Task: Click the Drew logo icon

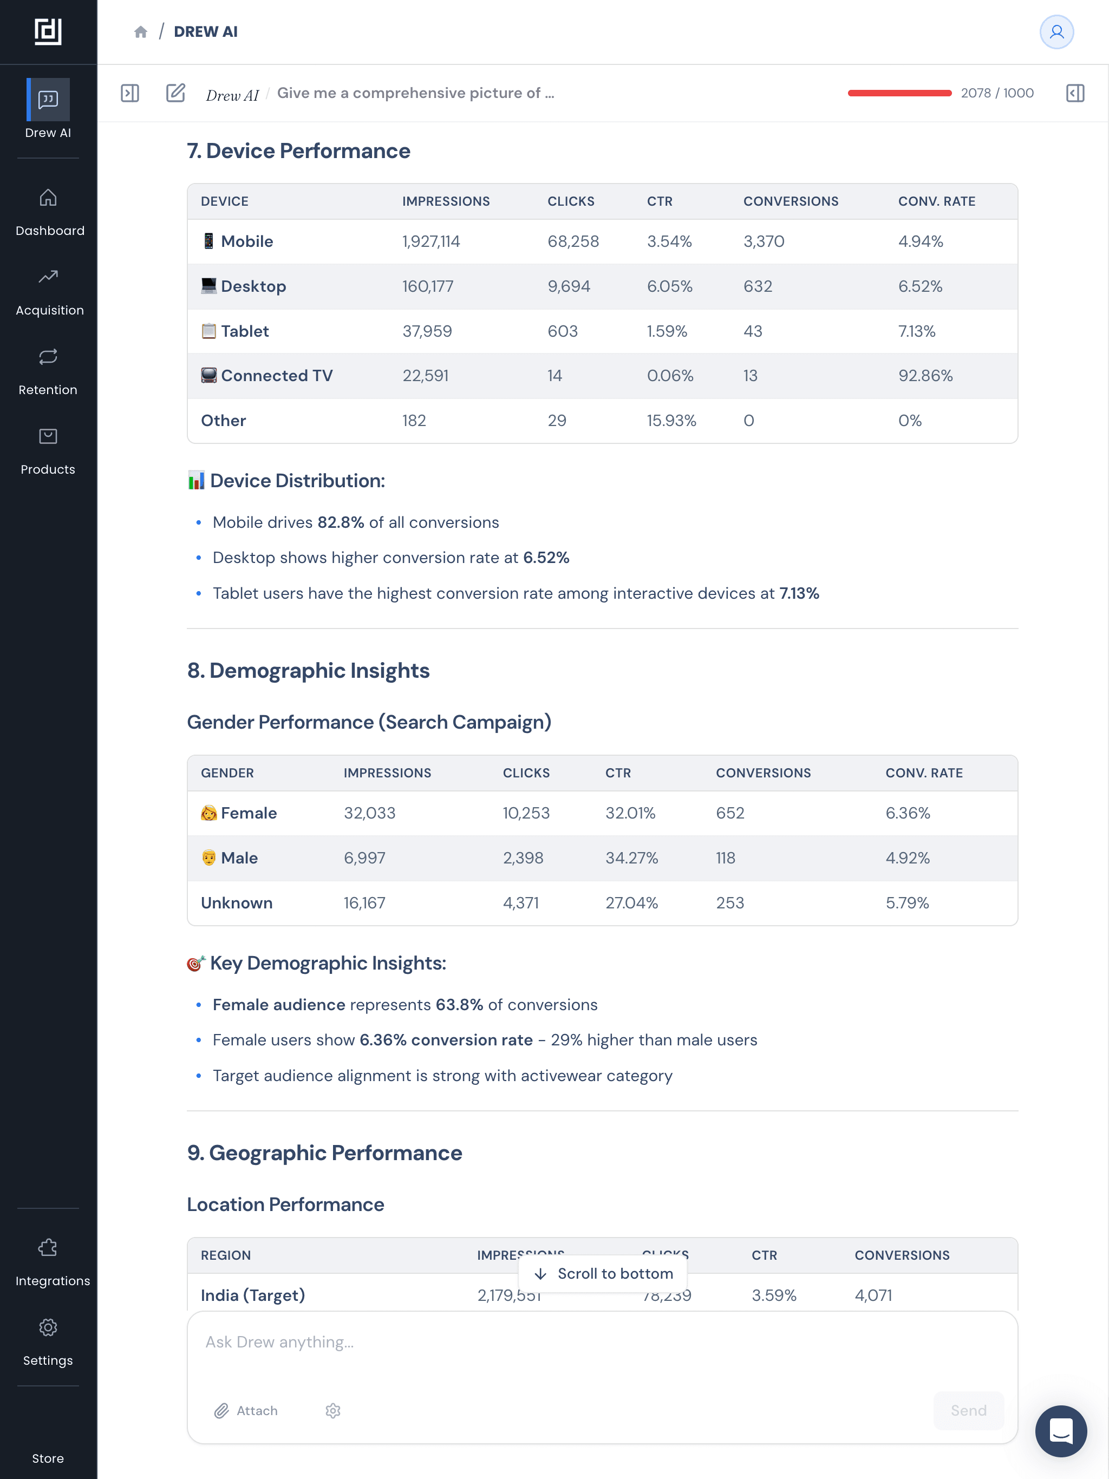Action: (x=48, y=31)
